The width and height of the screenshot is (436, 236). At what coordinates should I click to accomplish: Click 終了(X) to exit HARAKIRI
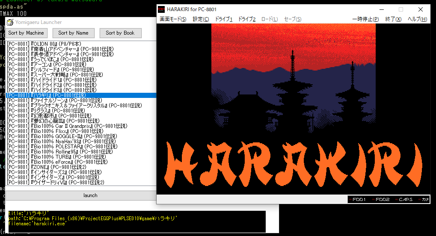pyautogui.click(x=393, y=19)
